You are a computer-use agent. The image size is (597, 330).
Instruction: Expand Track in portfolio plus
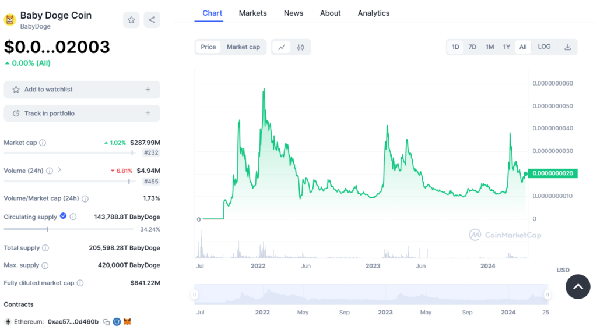(x=148, y=113)
